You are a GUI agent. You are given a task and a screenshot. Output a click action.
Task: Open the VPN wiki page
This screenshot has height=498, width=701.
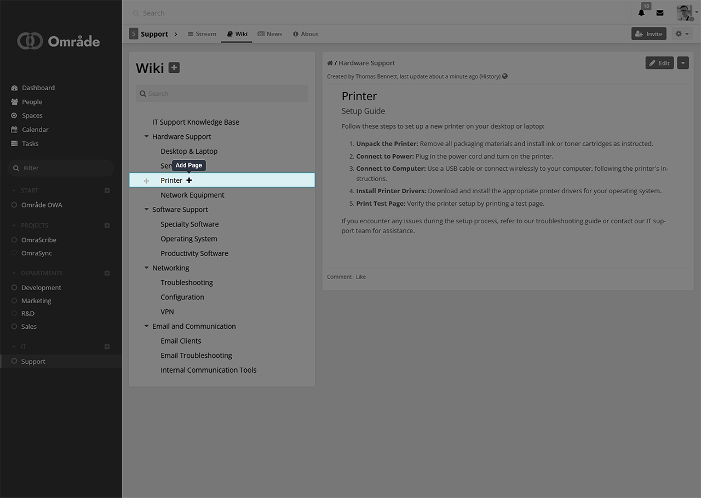(x=167, y=312)
